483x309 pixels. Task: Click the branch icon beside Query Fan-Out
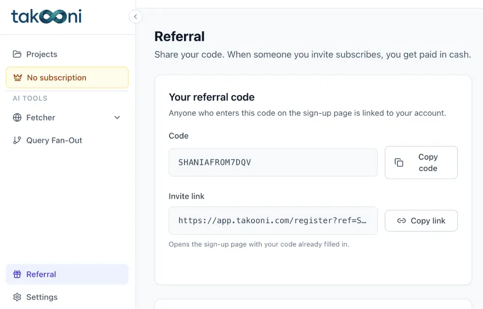coord(17,140)
